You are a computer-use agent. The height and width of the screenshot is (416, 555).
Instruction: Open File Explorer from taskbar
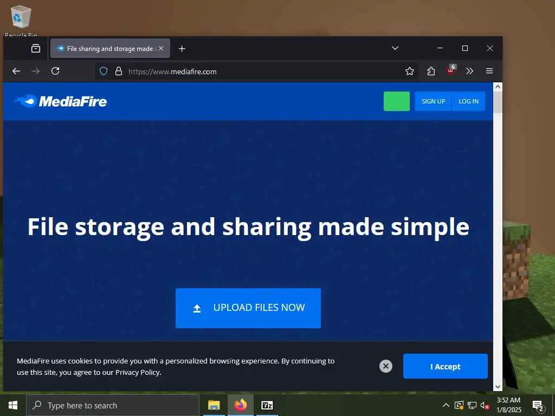coord(214,405)
